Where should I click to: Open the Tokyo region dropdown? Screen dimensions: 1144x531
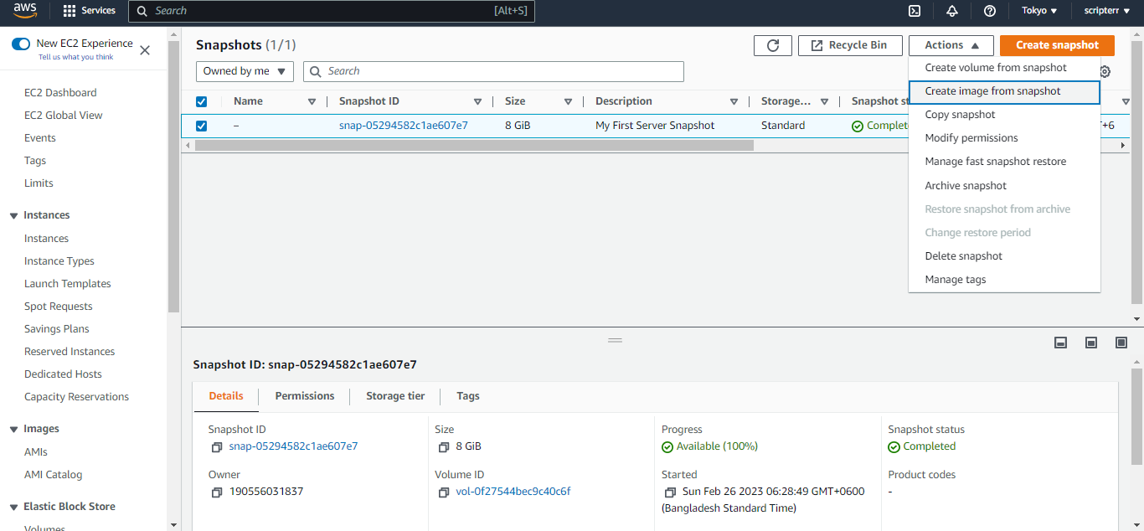pyautogui.click(x=1039, y=11)
